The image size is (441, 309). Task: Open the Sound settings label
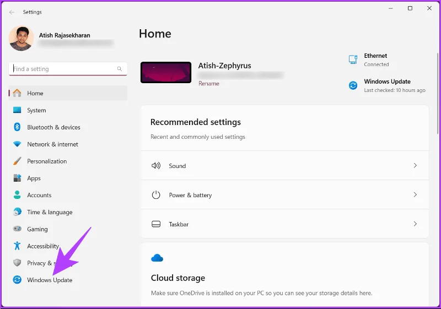(x=177, y=166)
